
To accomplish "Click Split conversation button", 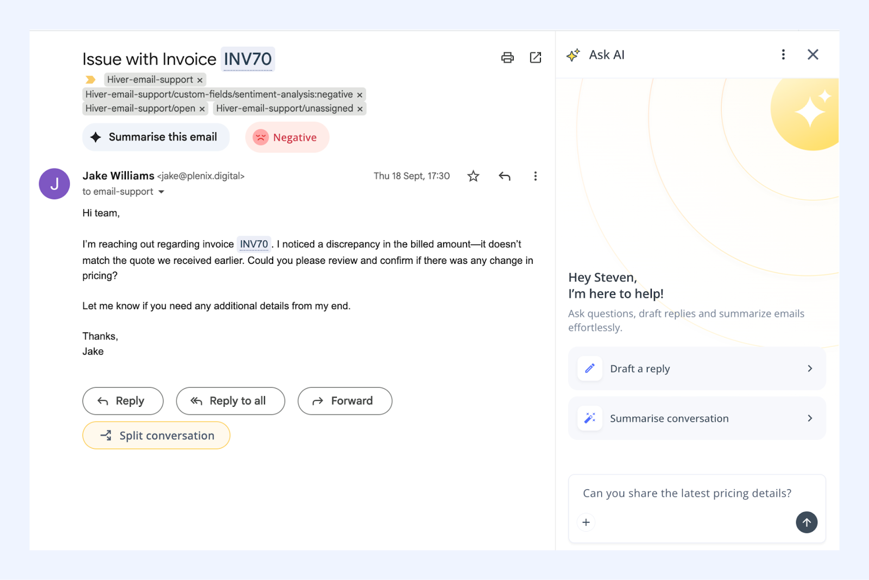I will [156, 436].
